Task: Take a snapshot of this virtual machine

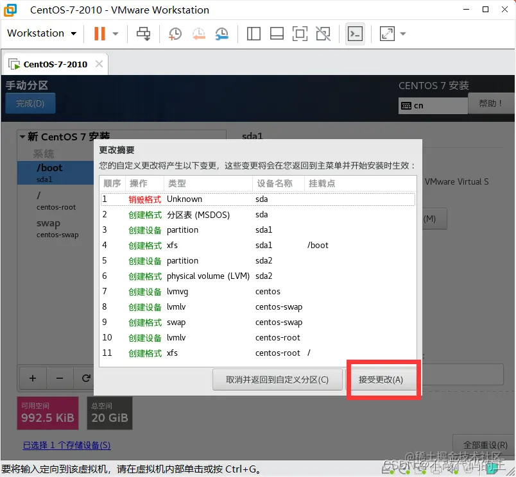Action: pyautogui.click(x=175, y=33)
